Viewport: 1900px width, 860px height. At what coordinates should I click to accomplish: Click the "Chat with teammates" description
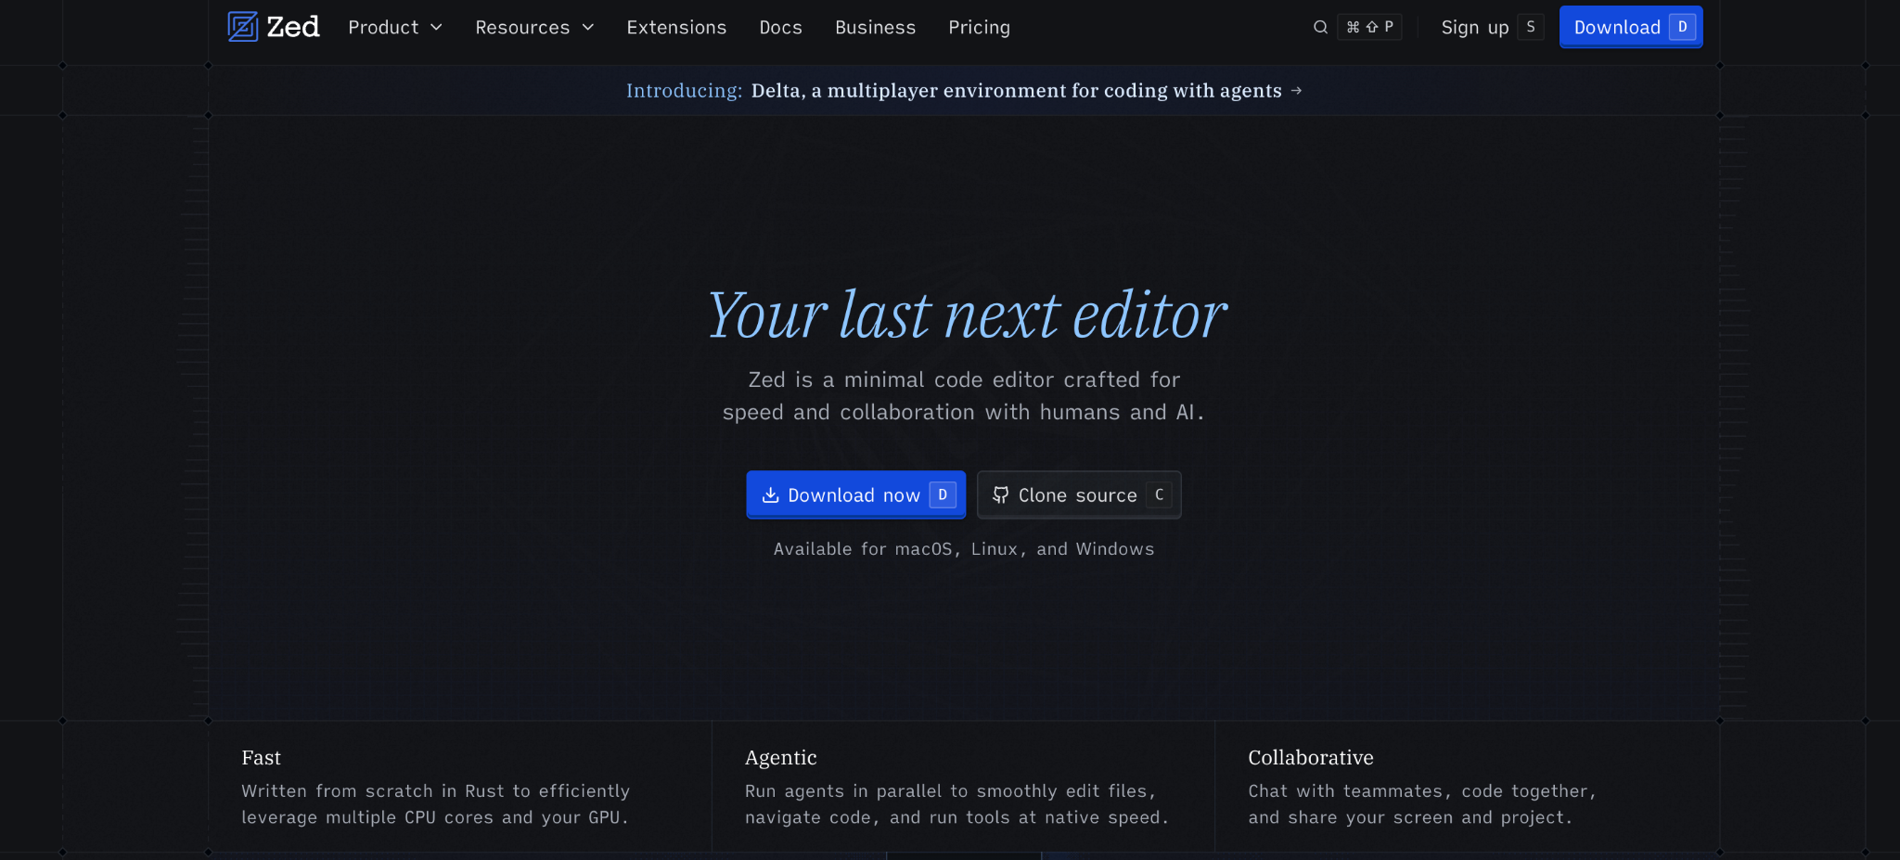pos(1422,804)
